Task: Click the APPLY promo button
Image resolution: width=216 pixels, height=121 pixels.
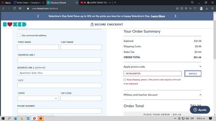Action: point(193,74)
